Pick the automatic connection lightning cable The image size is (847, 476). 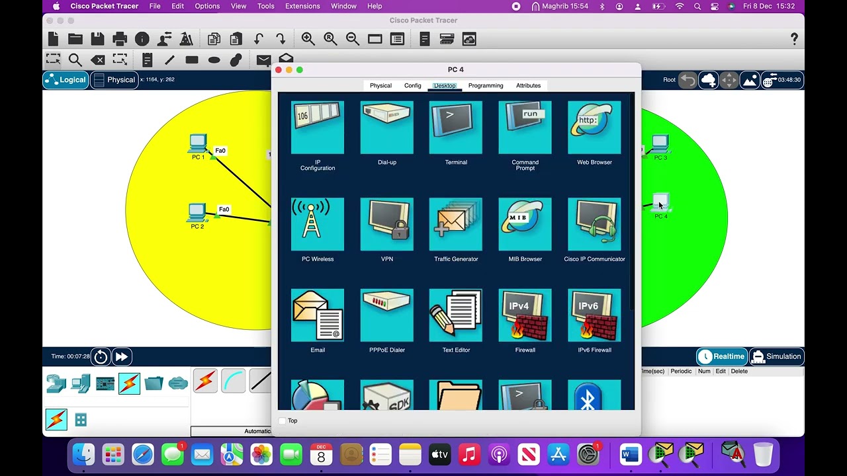click(205, 381)
